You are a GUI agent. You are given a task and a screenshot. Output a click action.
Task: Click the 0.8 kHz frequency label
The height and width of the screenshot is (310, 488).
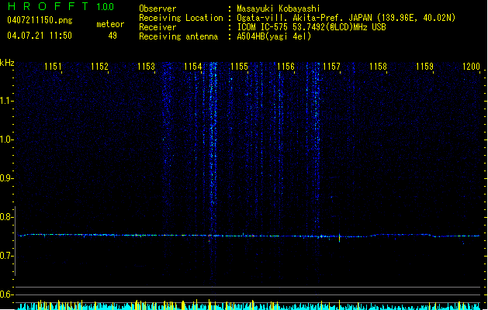(6, 217)
